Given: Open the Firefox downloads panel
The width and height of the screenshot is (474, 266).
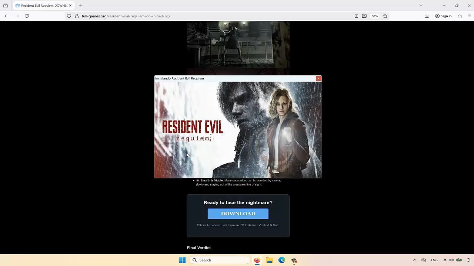Looking at the screenshot, I should [427, 16].
